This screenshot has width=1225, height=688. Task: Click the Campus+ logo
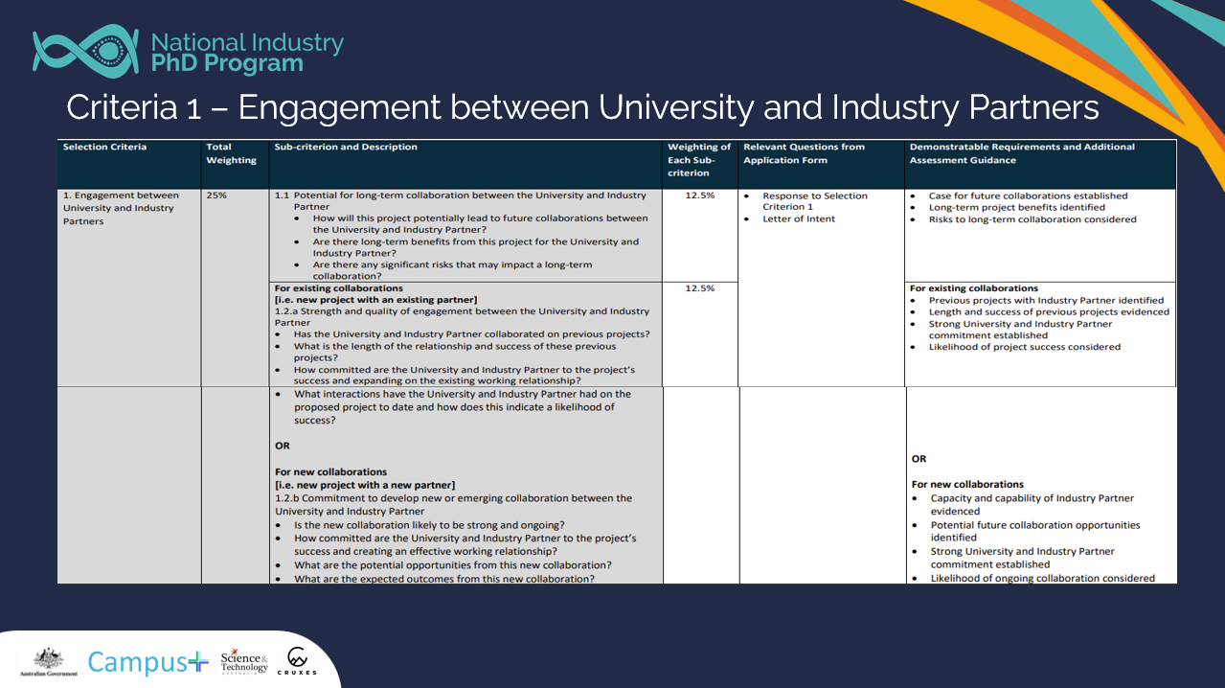(147, 662)
